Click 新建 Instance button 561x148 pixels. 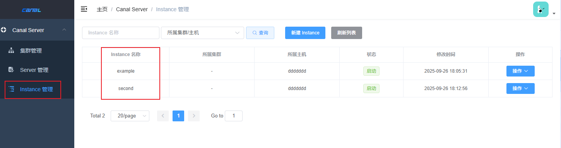[x=305, y=33]
